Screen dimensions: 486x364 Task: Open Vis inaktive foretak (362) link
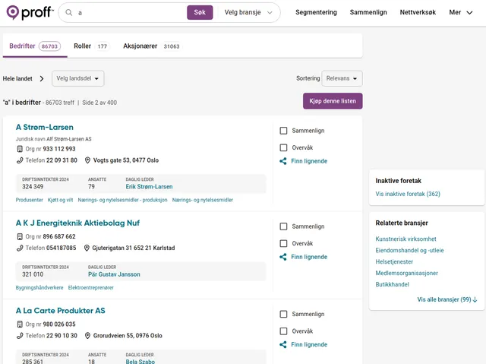coord(408,194)
